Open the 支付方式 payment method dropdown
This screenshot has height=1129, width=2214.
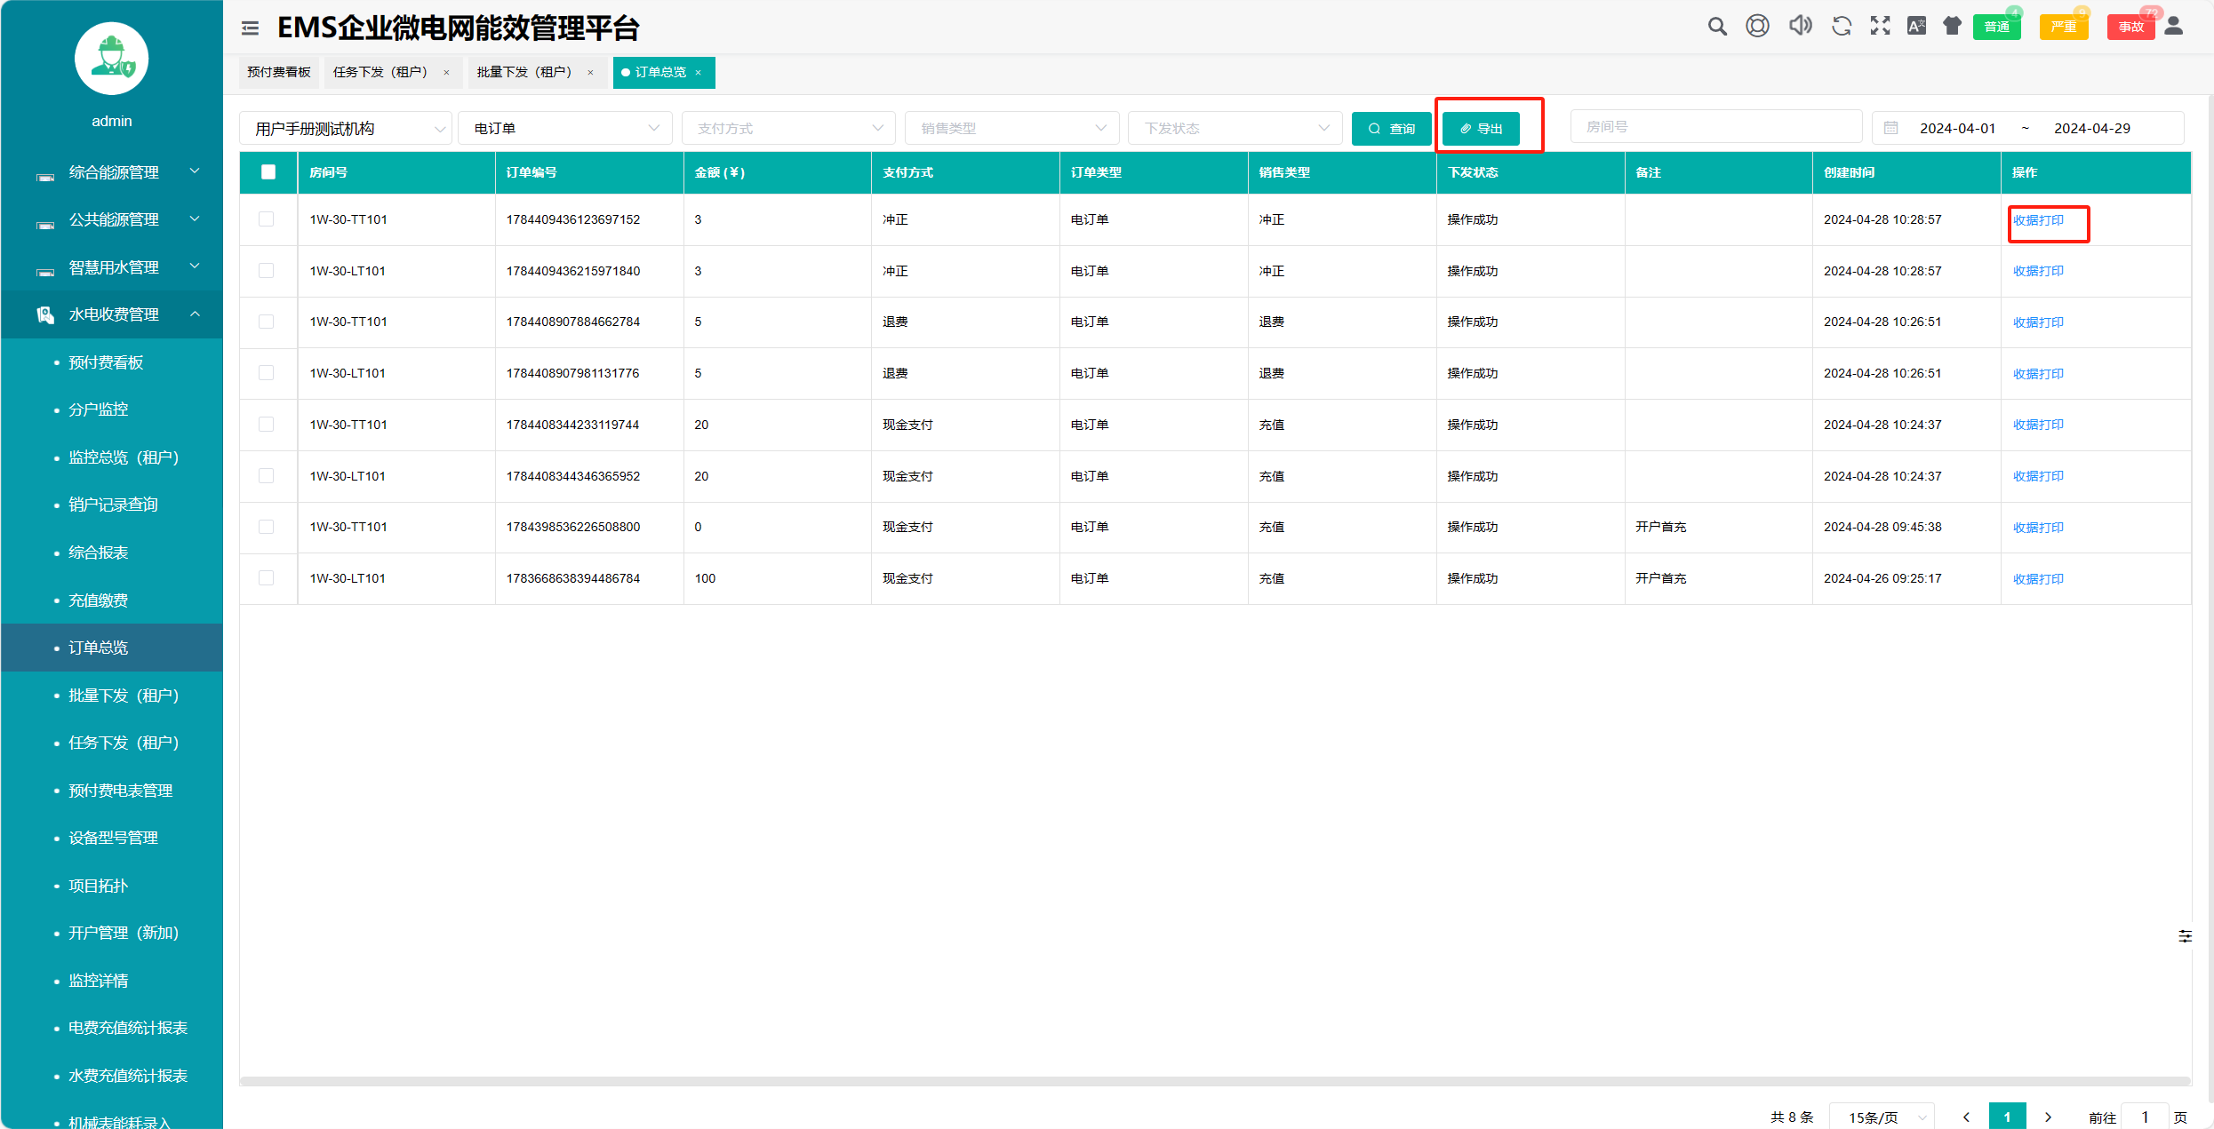pyautogui.click(x=787, y=129)
